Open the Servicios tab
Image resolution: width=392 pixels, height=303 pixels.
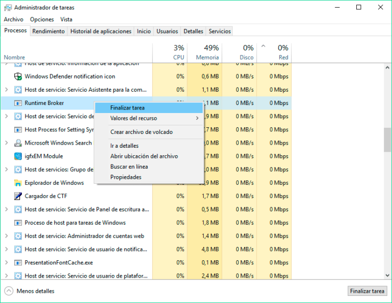(219, 31)
